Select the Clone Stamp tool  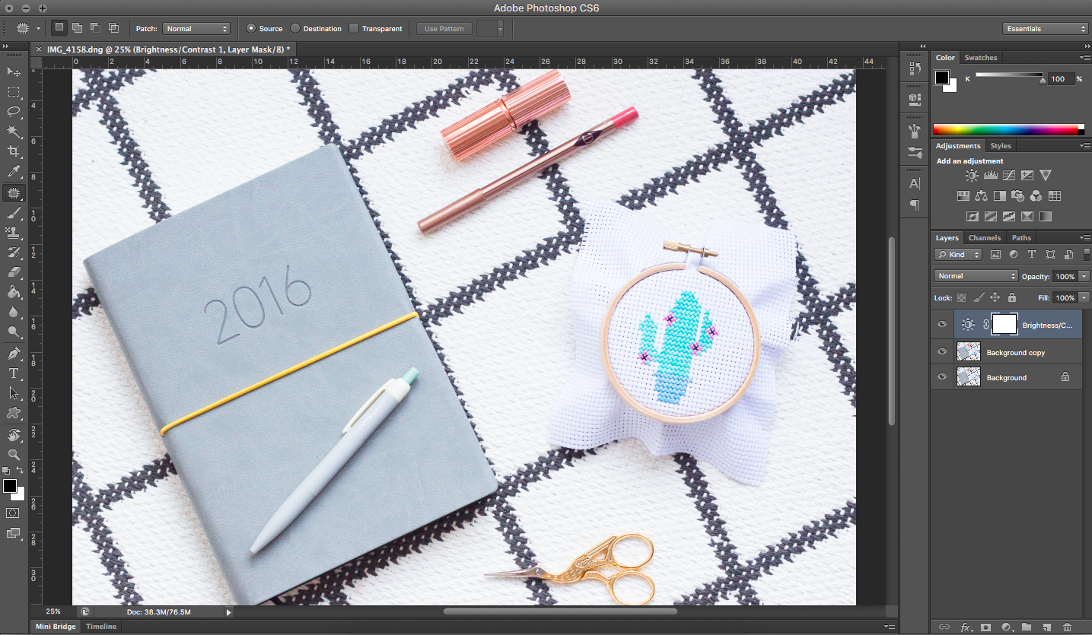tap(14, 233)
